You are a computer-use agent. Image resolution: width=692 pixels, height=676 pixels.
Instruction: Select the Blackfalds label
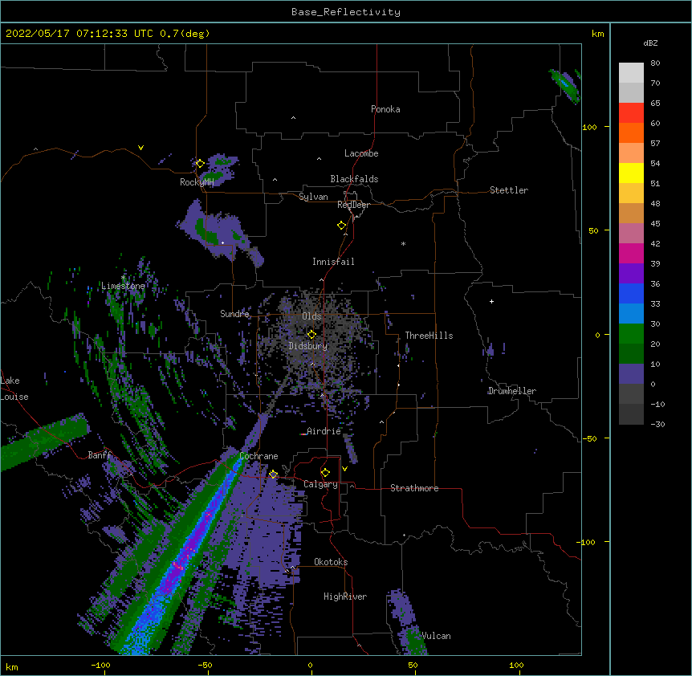[354, 179]
